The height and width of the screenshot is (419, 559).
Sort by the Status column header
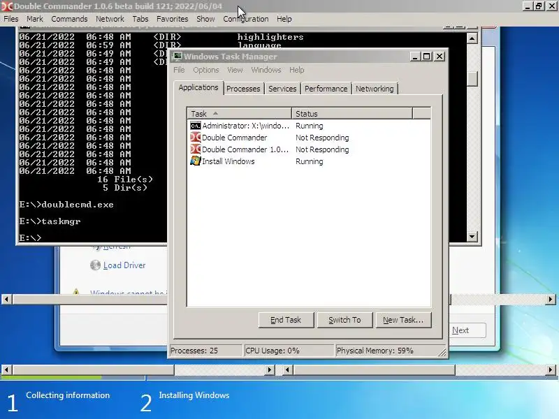(x=352, y=114)
